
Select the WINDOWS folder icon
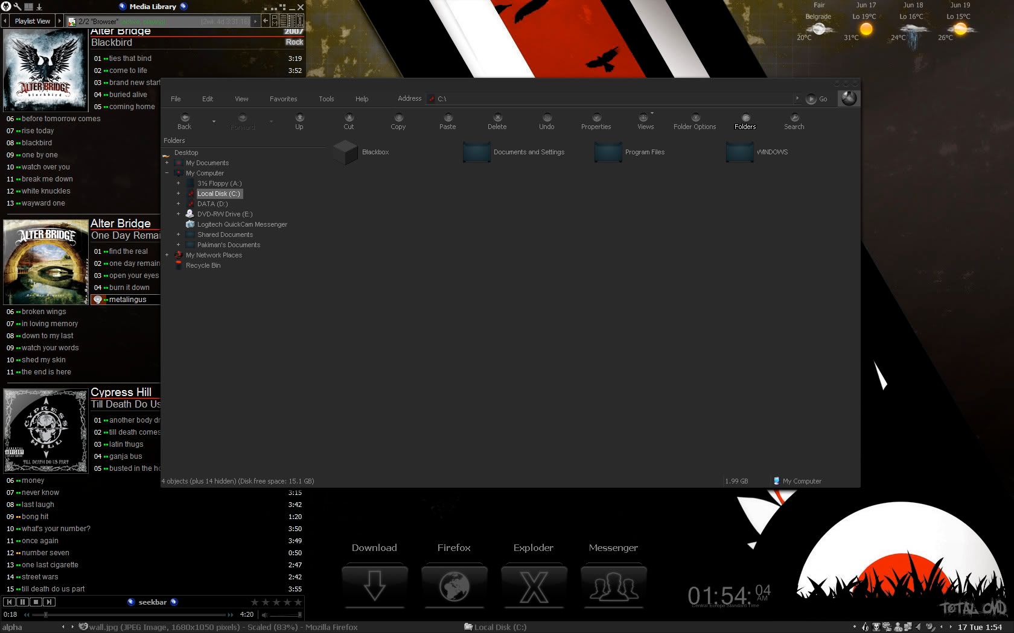pos(739,152)
